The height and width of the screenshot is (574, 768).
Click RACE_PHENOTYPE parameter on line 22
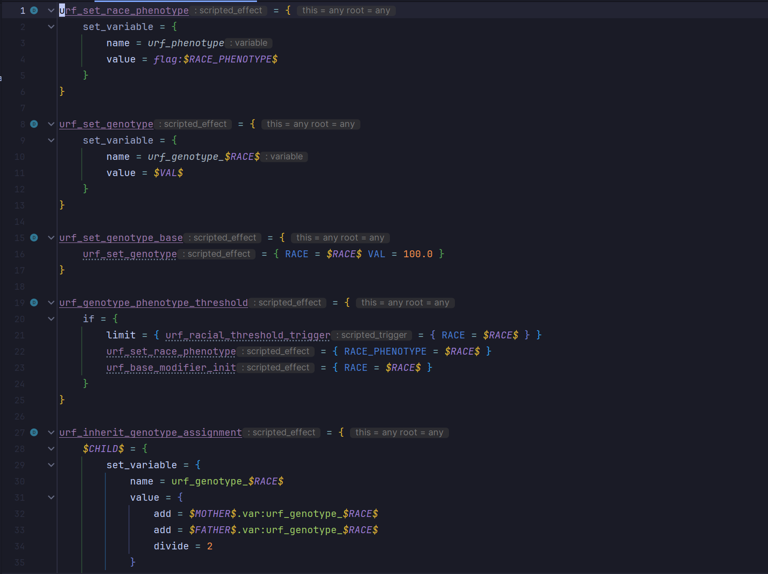click(385, 351)
